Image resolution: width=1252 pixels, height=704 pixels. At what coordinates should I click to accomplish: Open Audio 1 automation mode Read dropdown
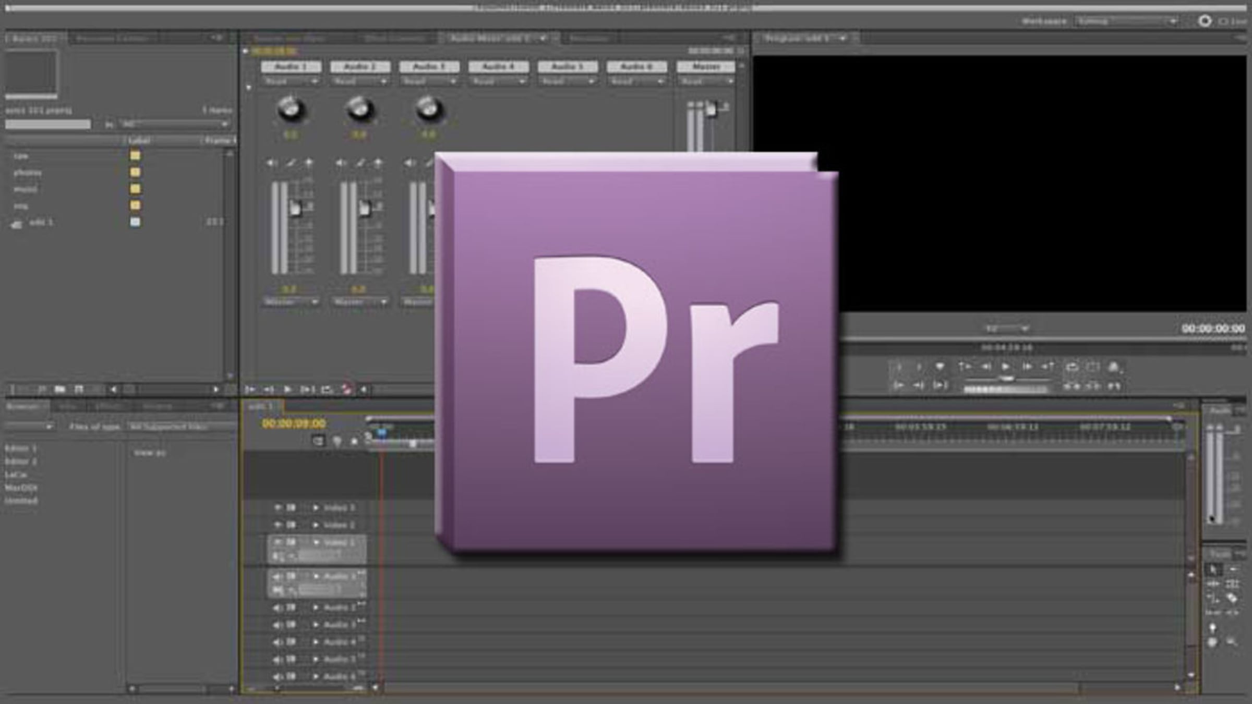coord(291,82)
